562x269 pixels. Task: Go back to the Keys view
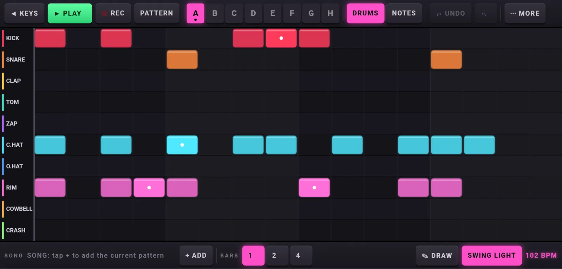(24, 13)
